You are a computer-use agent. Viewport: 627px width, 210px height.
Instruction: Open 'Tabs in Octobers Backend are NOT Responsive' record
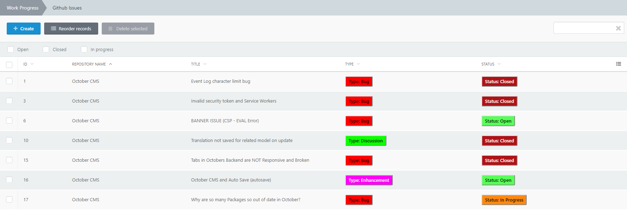250,160
